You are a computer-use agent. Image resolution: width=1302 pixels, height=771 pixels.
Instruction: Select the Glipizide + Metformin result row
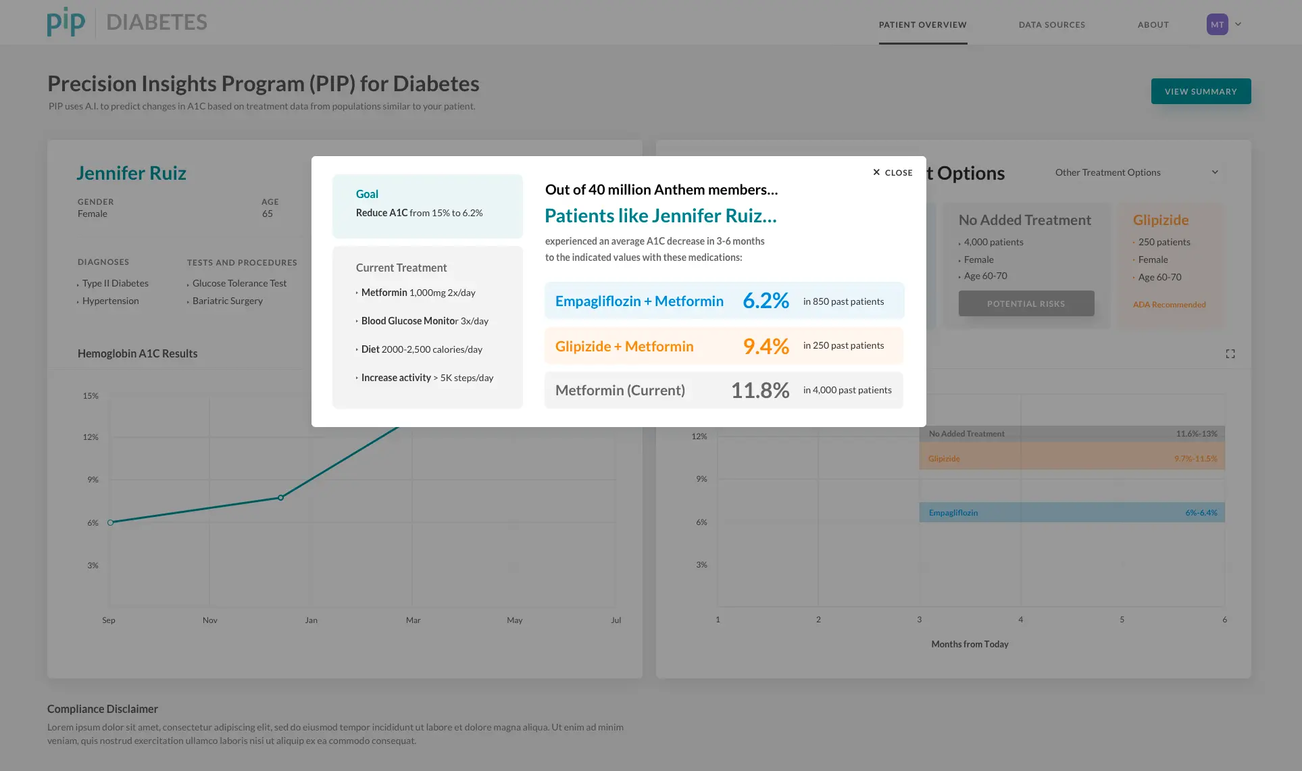tap(724, 346)
